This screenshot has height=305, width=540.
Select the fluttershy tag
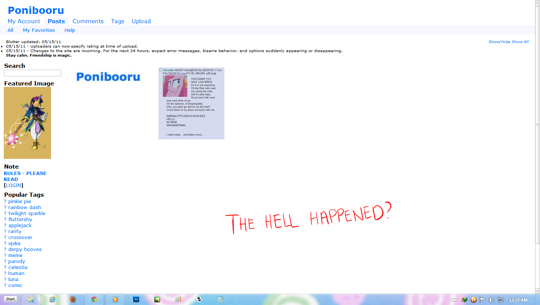20,220
